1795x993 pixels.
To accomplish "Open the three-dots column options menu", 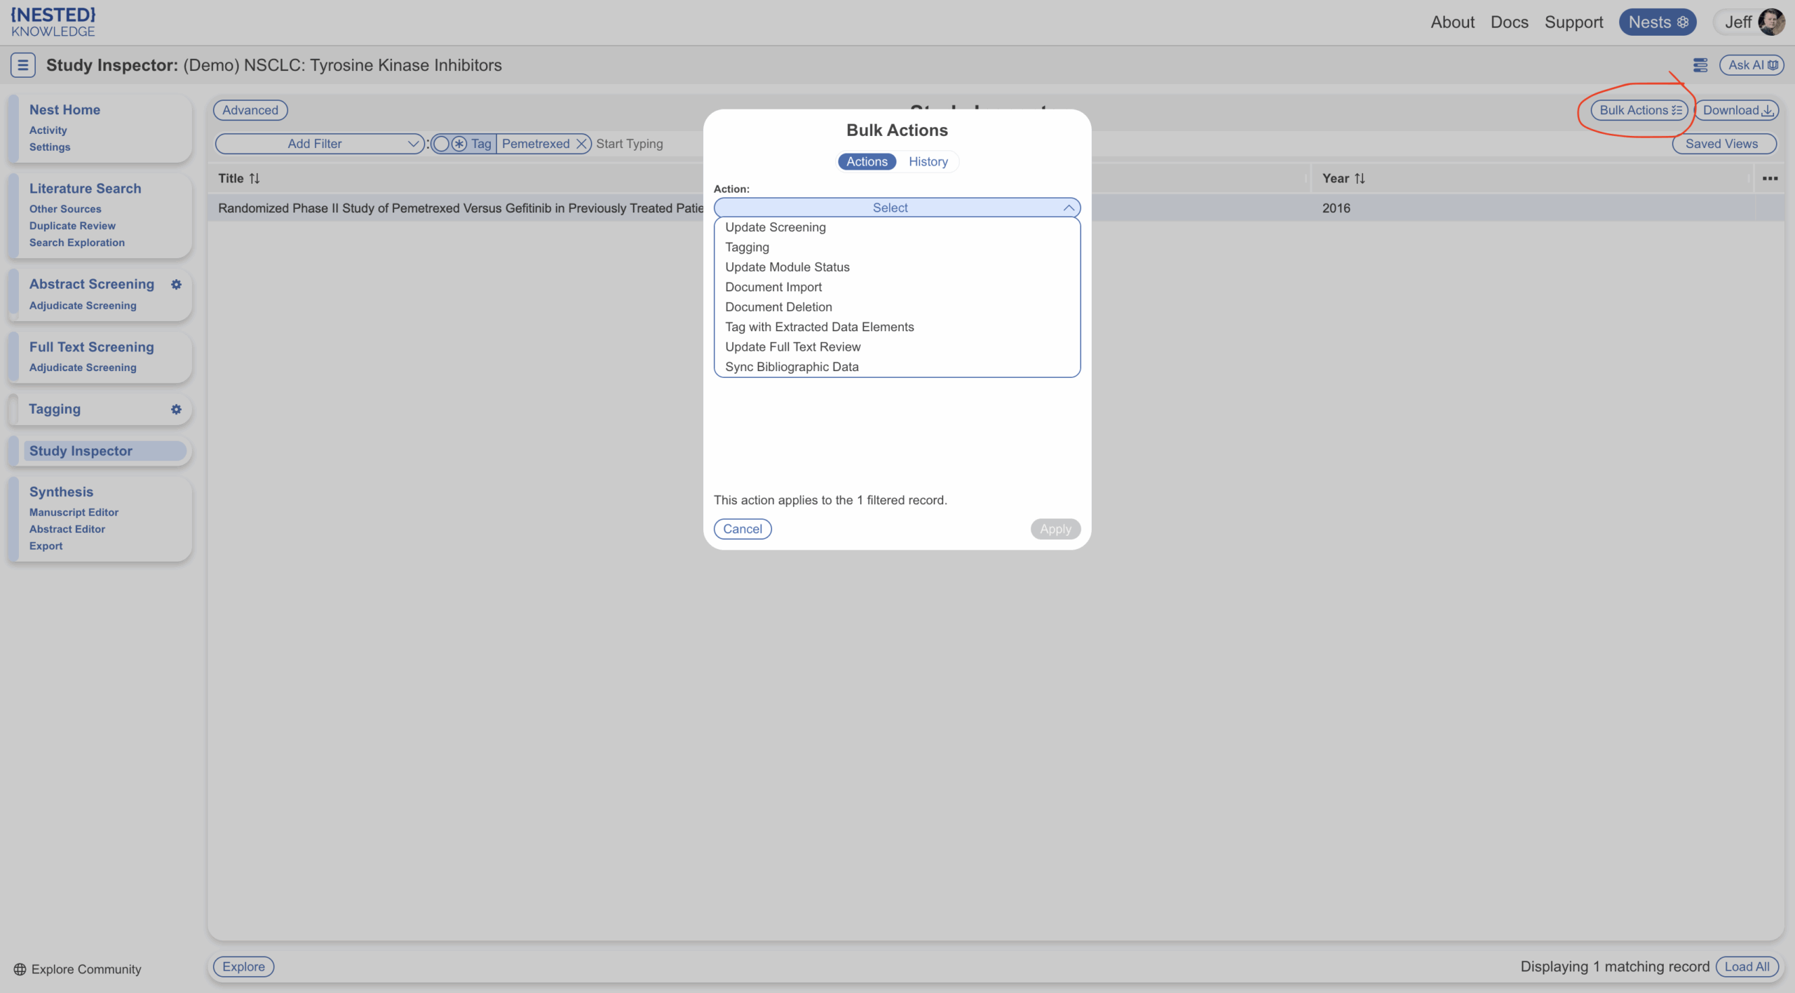I will point(1770,178).
